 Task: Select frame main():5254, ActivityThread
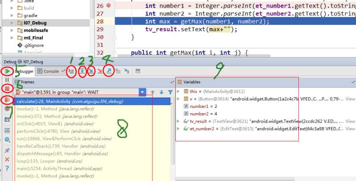pos(93,169)
